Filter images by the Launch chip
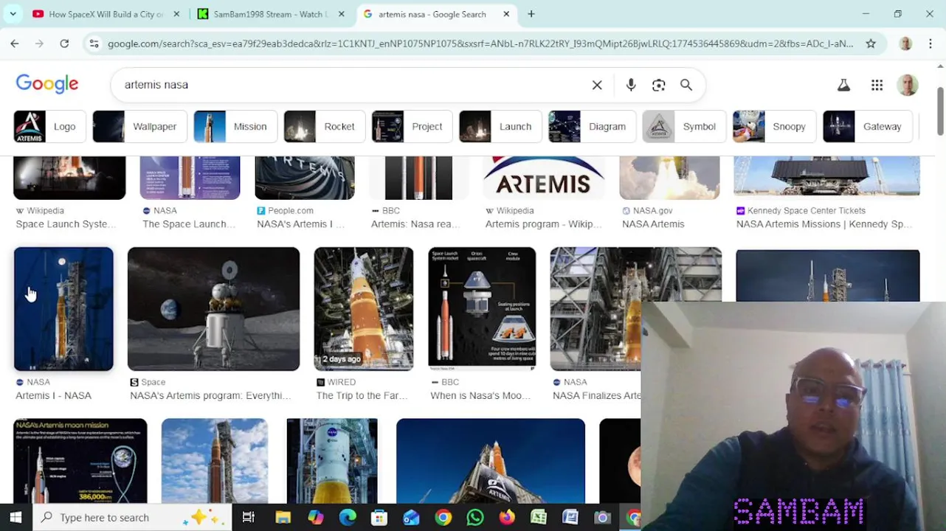The height and width of the screenshot is (531, 946). 500,126
